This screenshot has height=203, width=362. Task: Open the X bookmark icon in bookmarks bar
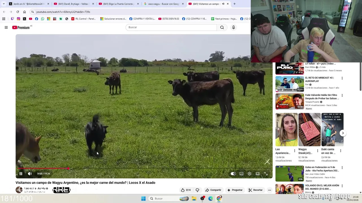(24, 19)
